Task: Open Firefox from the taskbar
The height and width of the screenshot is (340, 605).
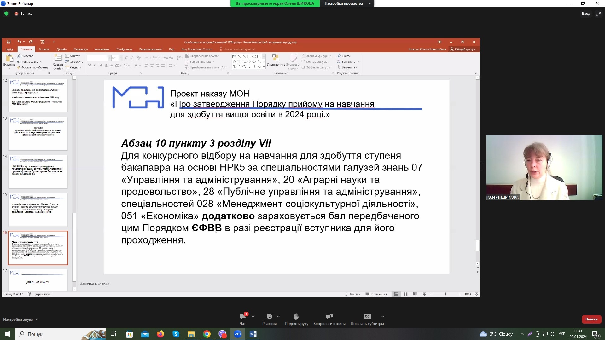Action: click(160, 334)
